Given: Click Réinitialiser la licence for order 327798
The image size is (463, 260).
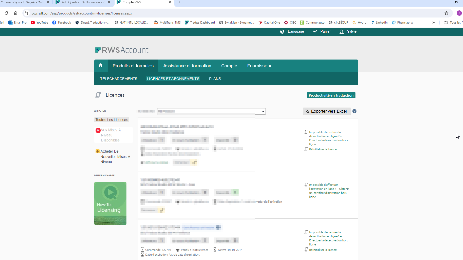Looking at the screenshot, I should point(323,250).
